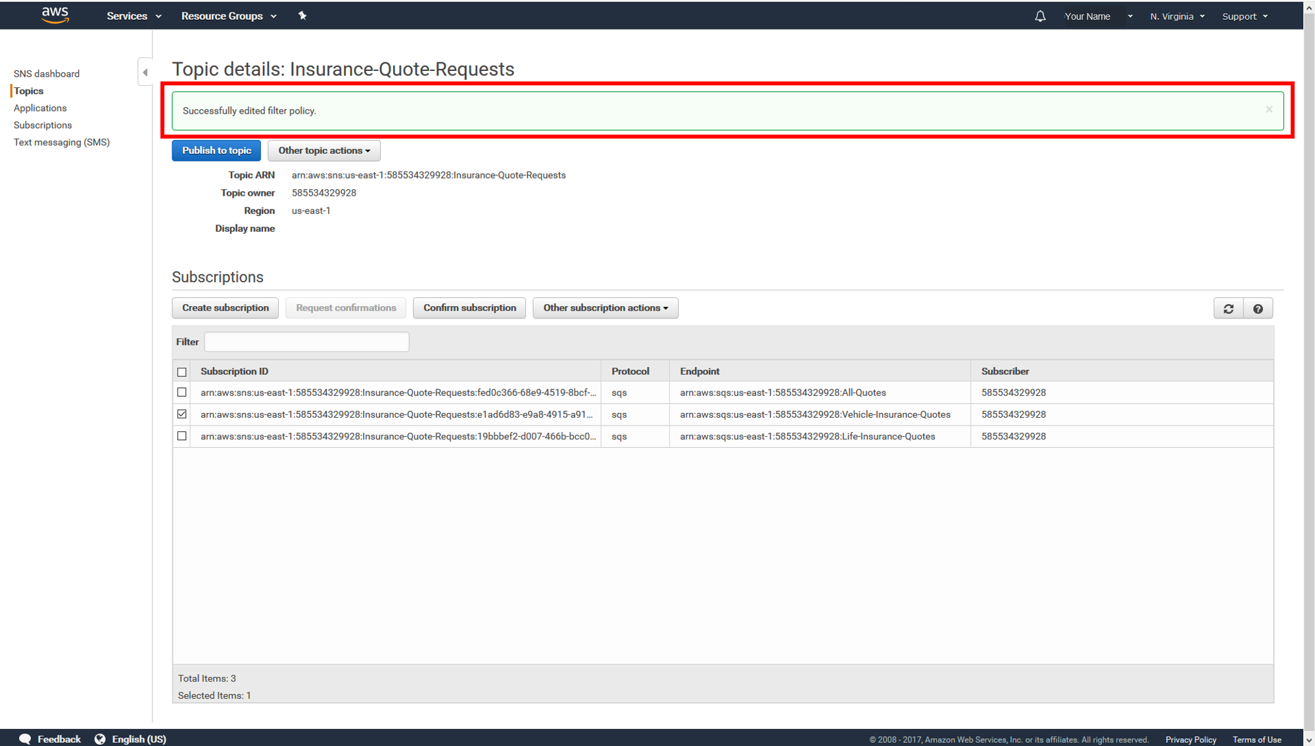Open the N. Virginia region selector

tap(1177, 16)
